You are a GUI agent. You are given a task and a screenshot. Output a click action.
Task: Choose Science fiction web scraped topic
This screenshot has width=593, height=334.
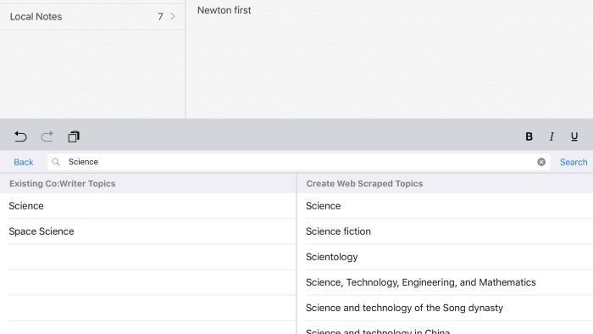(x=445, y=231)
